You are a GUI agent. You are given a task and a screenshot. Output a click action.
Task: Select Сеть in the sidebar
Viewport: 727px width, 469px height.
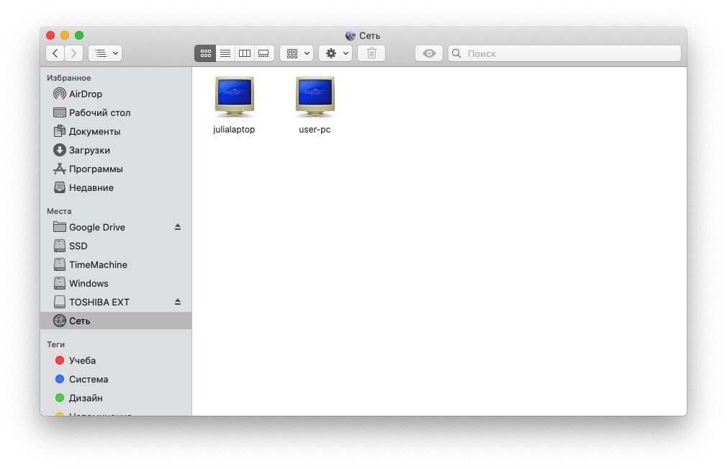point(116,321)
